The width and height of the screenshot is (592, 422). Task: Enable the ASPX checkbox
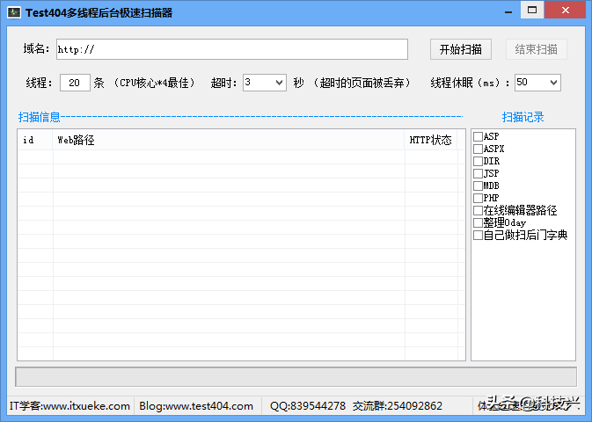[x=478, y=149]
